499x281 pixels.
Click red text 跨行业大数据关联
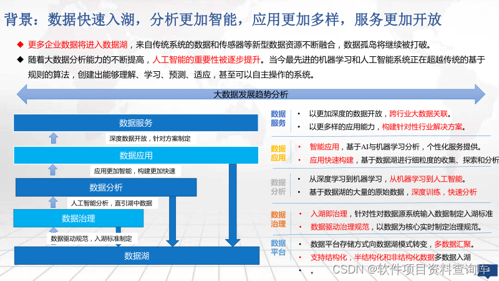point(419,114)
